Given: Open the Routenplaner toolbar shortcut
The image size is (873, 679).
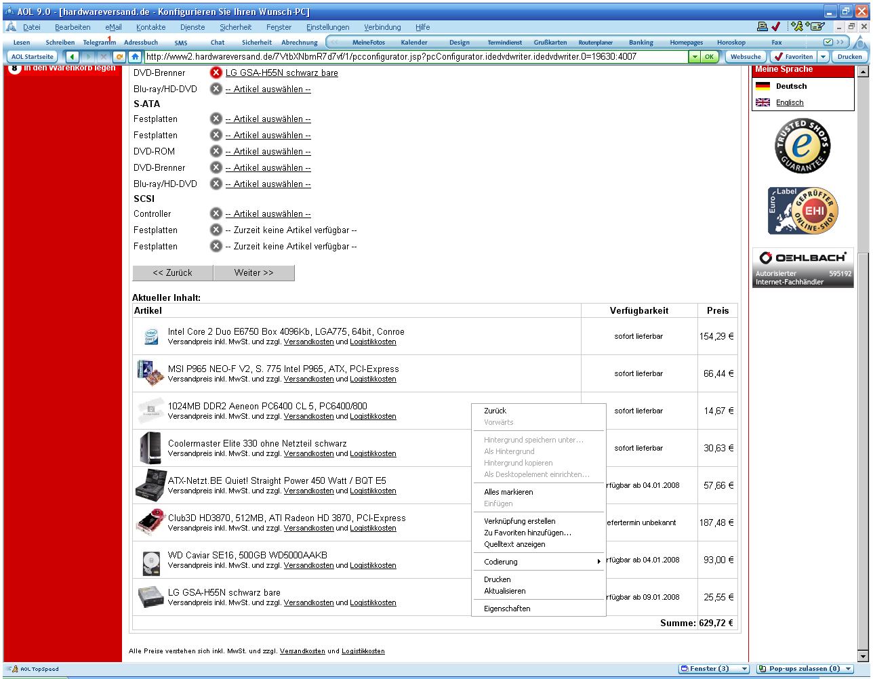Looking at the screenshot, I should [595, 42].
